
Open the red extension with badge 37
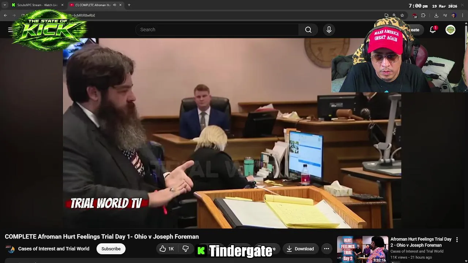415,16
